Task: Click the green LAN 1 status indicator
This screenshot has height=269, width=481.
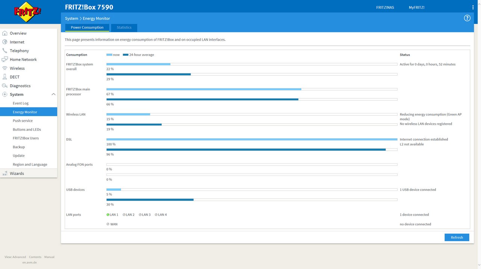Action: point(108,215)
